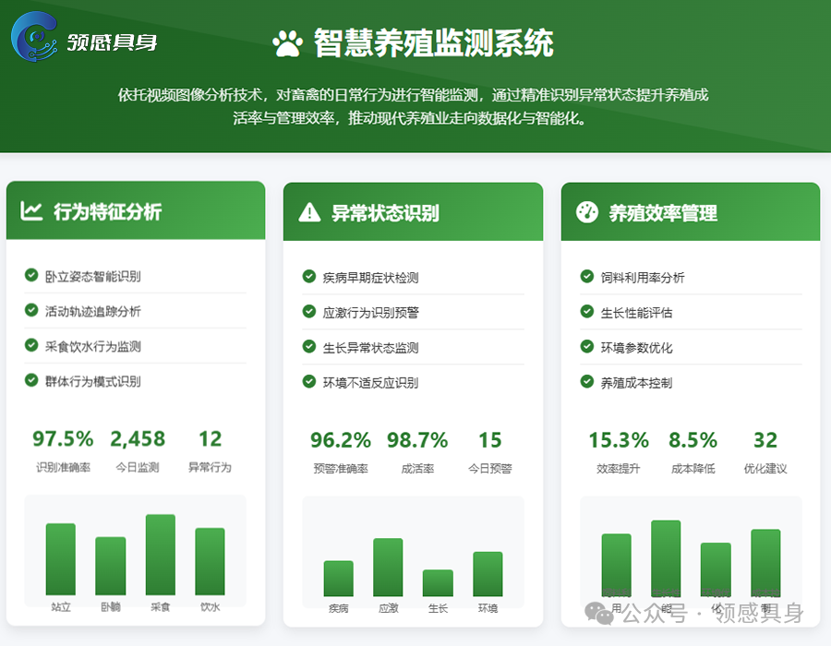Viewport: 831px width, 646px height.
Task: Click the 2,458 今日监测 statistic
Action: 138,450
